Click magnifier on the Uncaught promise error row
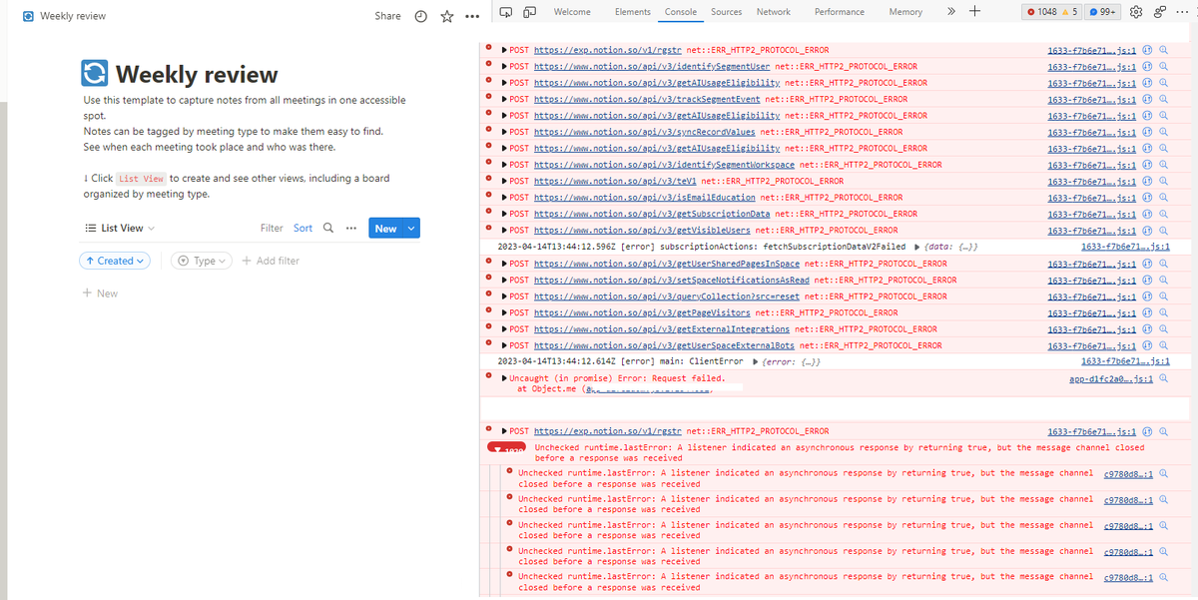The width and height of the screenshot is (1198, 600). [x=1163, y=379]
